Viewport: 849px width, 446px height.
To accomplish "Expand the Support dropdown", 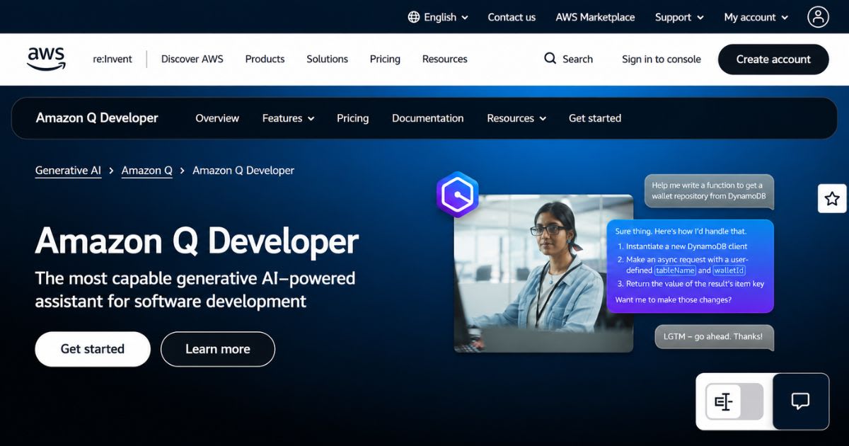I will point(679,17).
